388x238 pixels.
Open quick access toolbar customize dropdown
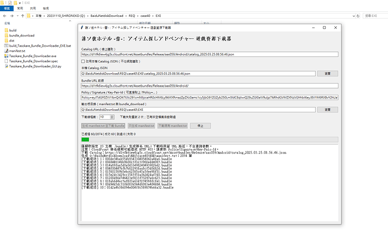coord(20,3)
